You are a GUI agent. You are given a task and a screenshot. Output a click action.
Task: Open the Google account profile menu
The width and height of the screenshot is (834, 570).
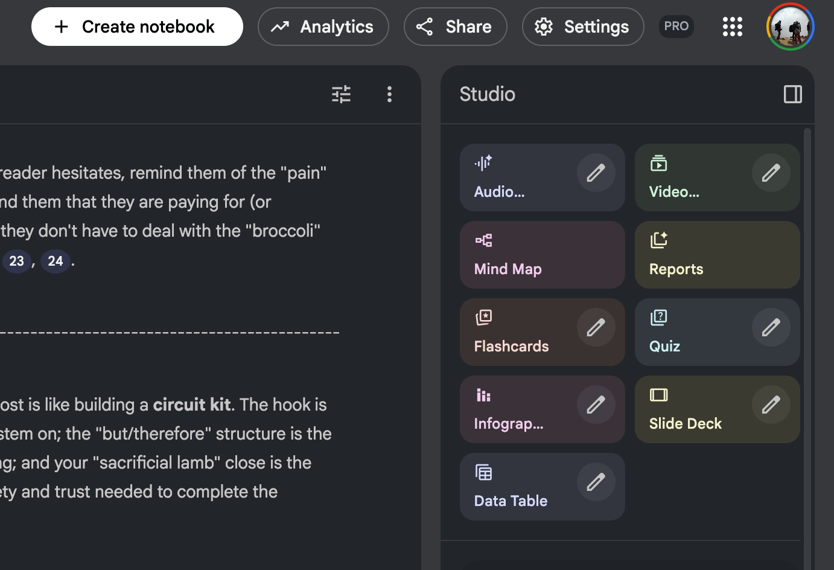pyautogui.click(x=790, y=27)
